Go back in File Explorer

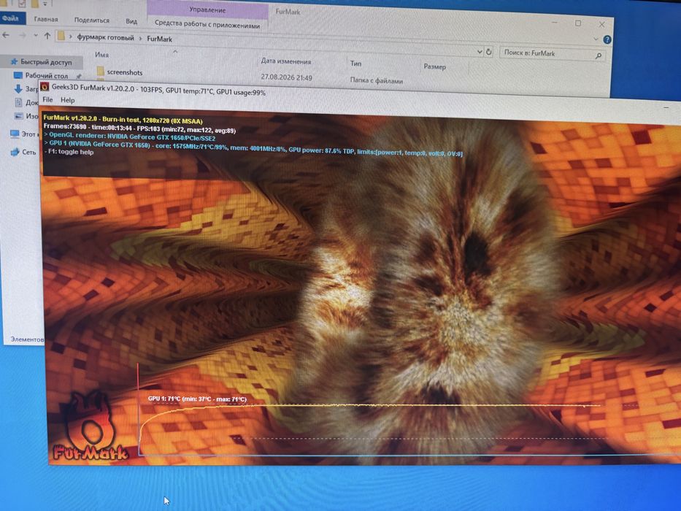pyautogui.click(x=6, y=35)
